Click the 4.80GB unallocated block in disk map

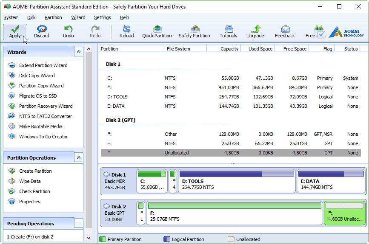(345, 213)
